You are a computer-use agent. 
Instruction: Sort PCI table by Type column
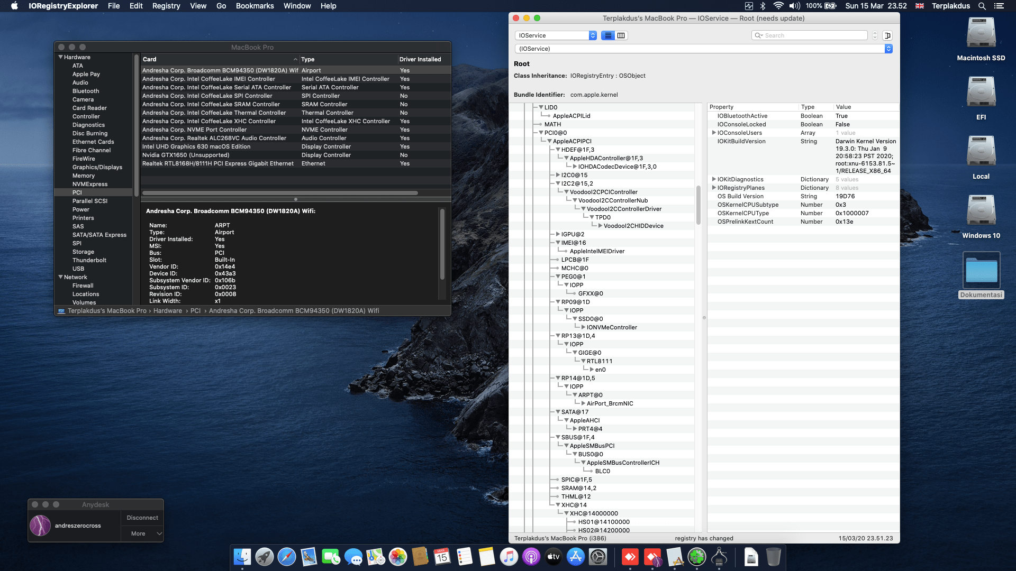348,59
